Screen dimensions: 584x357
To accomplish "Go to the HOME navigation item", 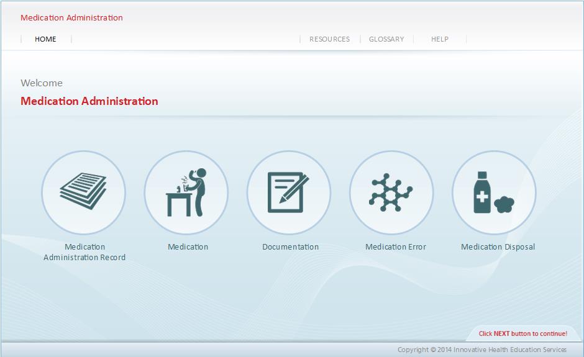I will [45, 39].
